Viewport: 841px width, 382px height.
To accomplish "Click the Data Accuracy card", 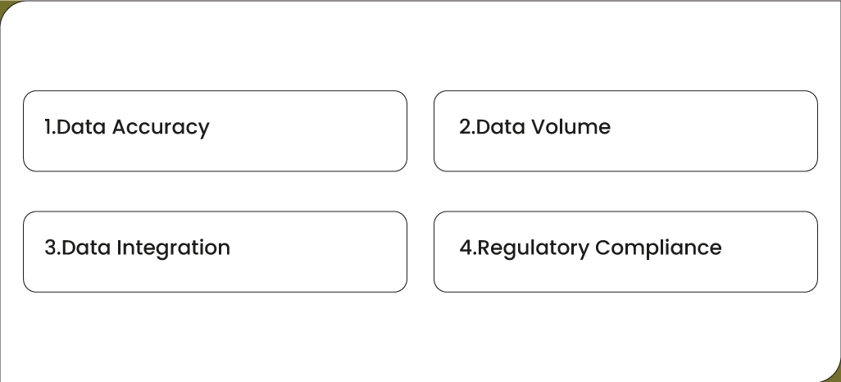I will point(215,131).
